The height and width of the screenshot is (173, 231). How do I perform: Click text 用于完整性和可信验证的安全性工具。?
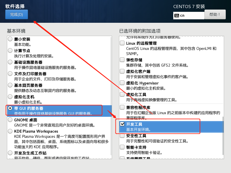(x=157, y=141)
